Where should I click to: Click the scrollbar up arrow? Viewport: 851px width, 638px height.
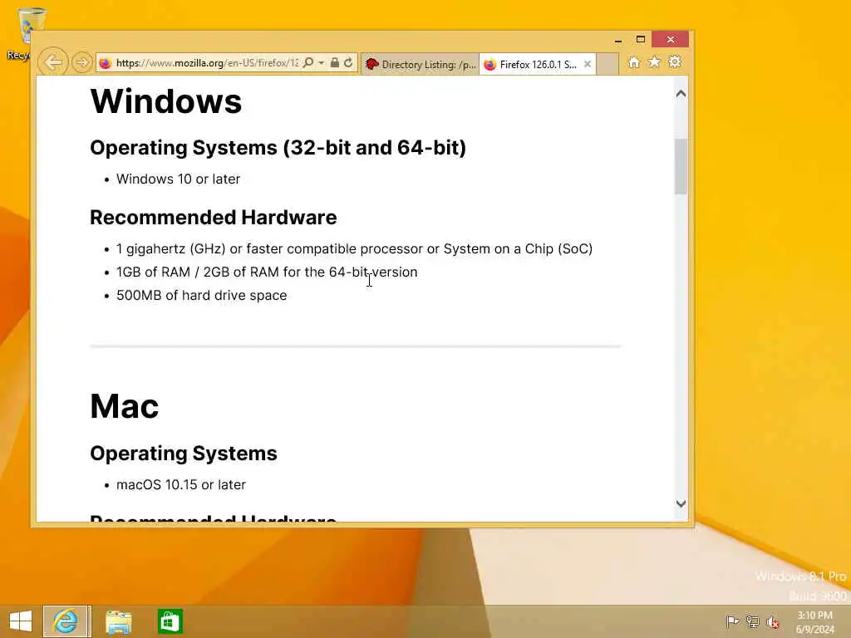(681, 93)
